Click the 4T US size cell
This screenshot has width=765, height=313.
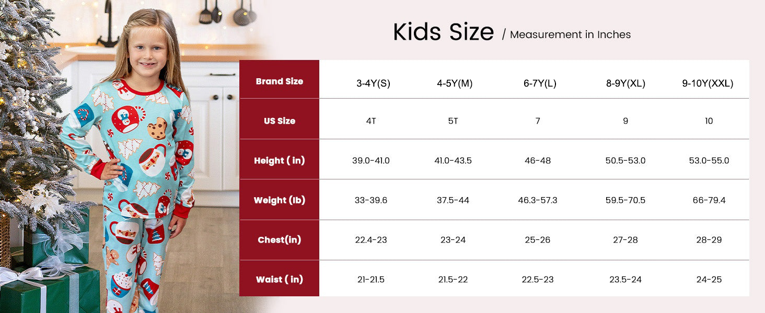[x=370, y=121]
